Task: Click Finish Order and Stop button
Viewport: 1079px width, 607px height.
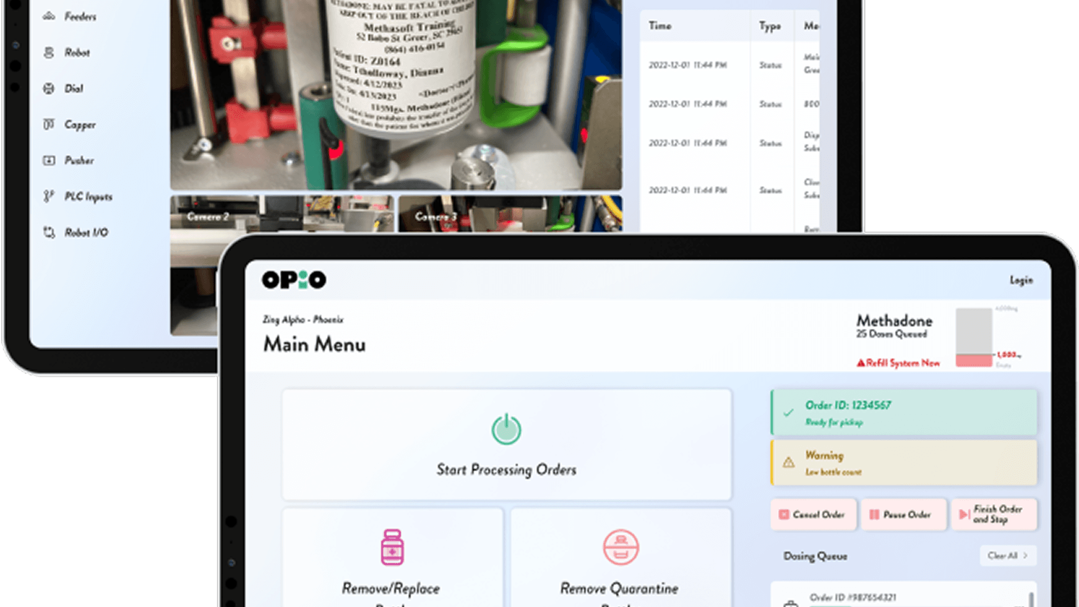Action: [x=993, y=514]
